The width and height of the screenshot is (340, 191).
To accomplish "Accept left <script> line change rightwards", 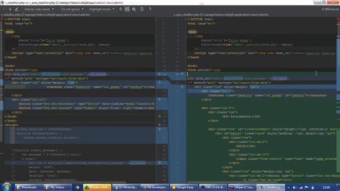I will [x=159, y=125].
